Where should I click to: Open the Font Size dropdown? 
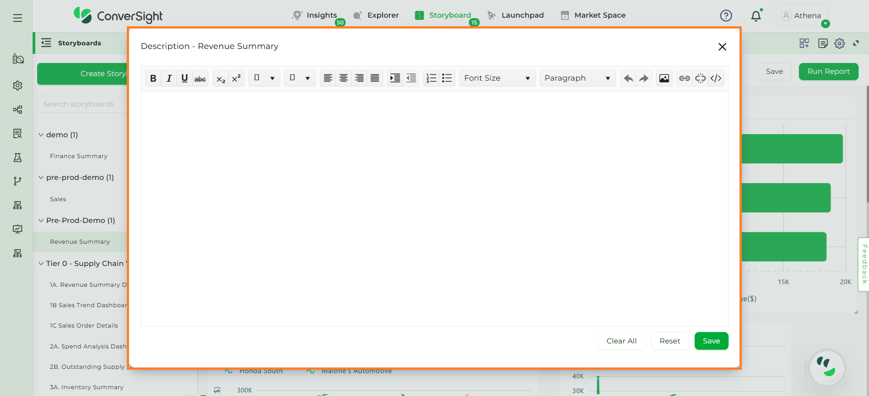(497, 78)
